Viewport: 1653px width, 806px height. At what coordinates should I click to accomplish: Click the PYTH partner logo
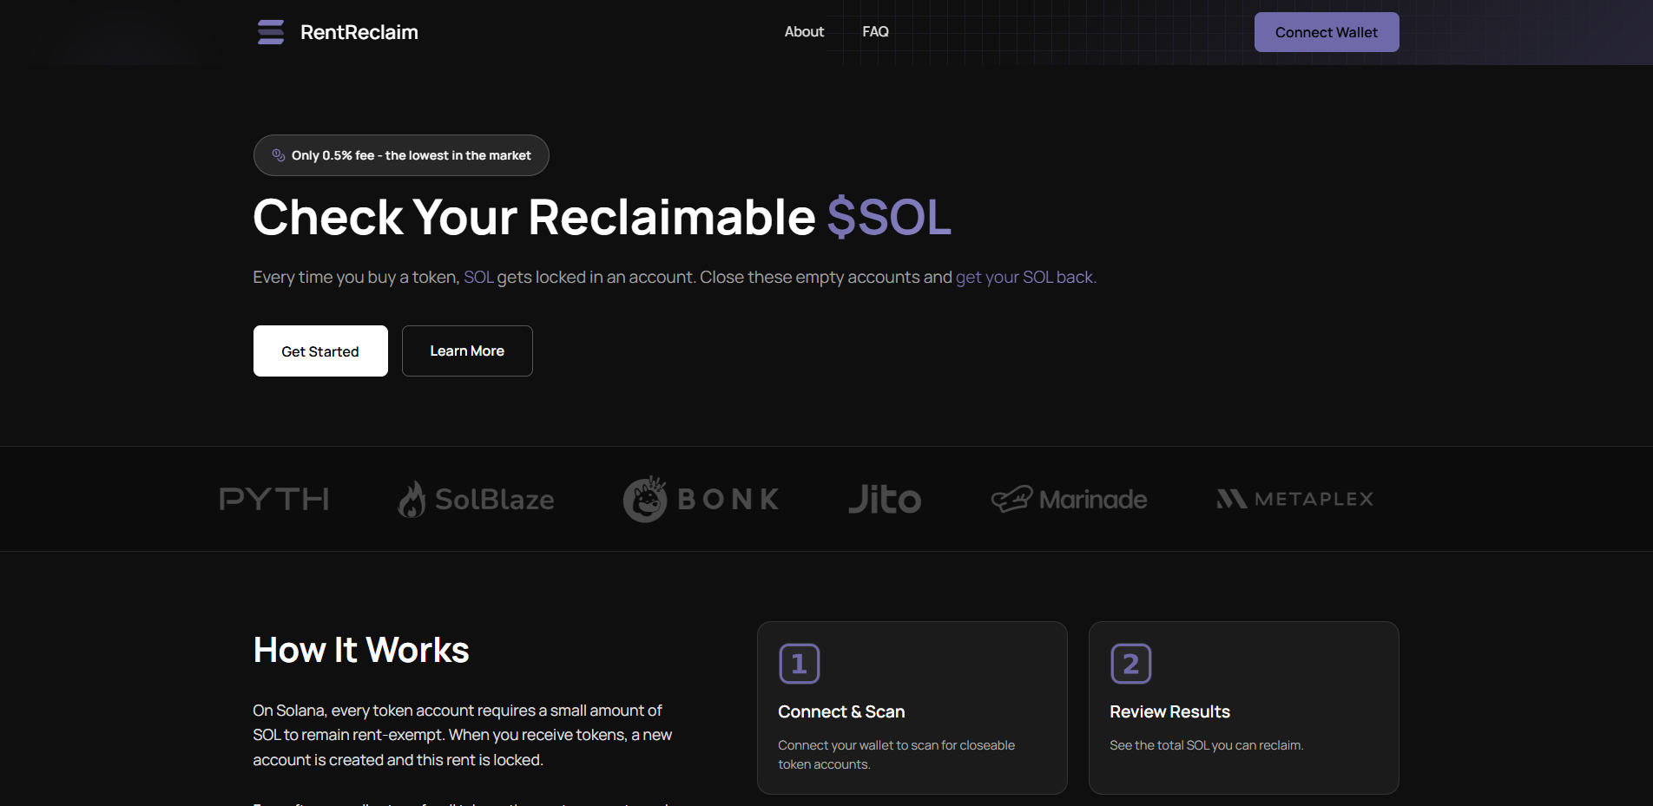(x=274, y=499)
